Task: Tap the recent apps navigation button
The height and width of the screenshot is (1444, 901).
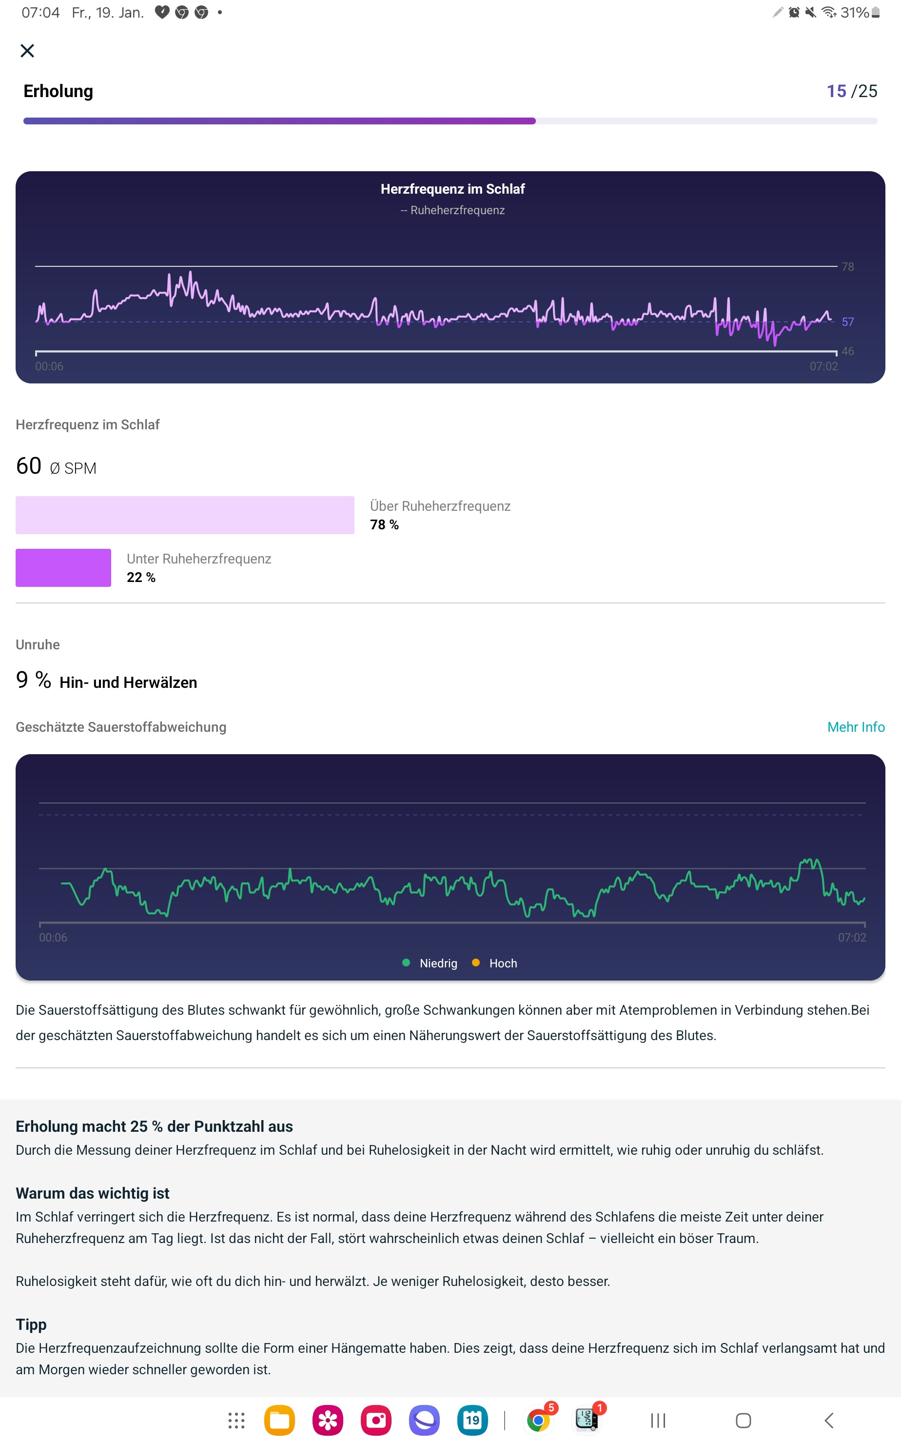Action: pyautogui.click(x=658, y=1420)
